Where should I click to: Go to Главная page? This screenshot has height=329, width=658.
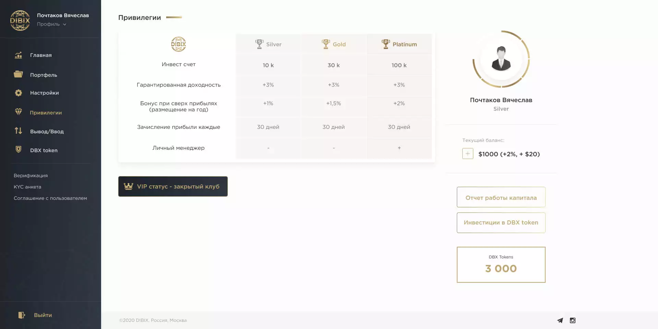tap(41, 55)
